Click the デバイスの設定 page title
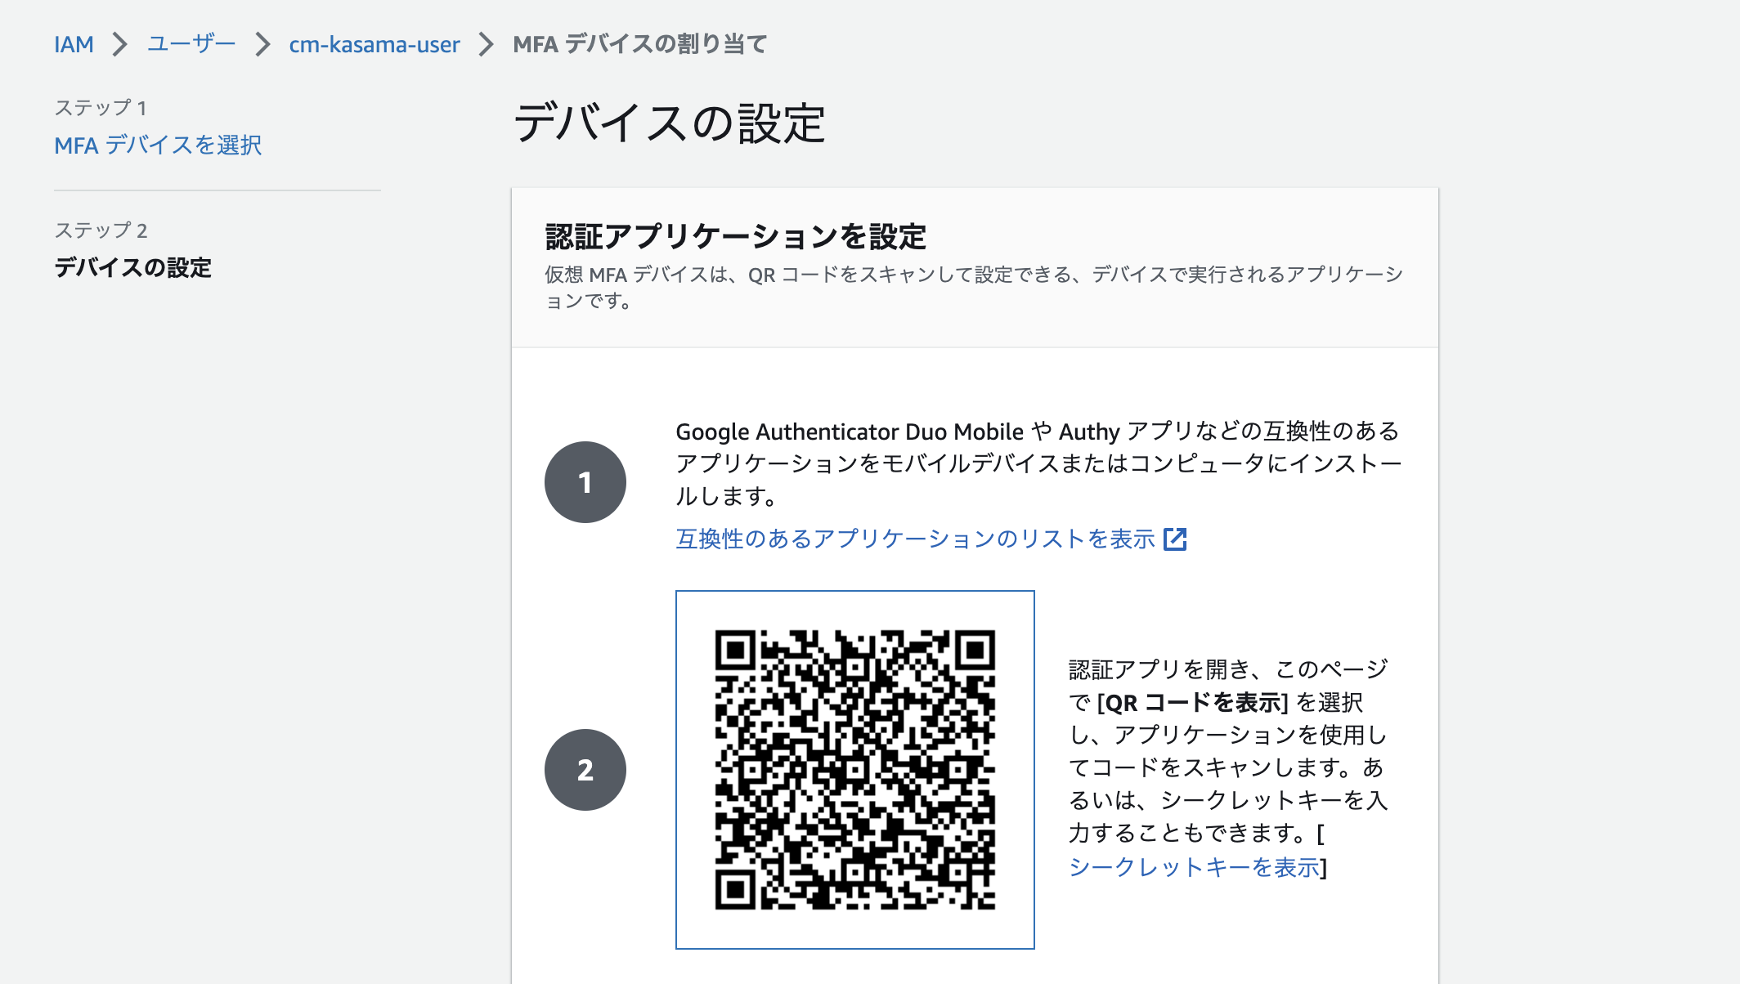The image size is (1740, 984). point(669,123)
